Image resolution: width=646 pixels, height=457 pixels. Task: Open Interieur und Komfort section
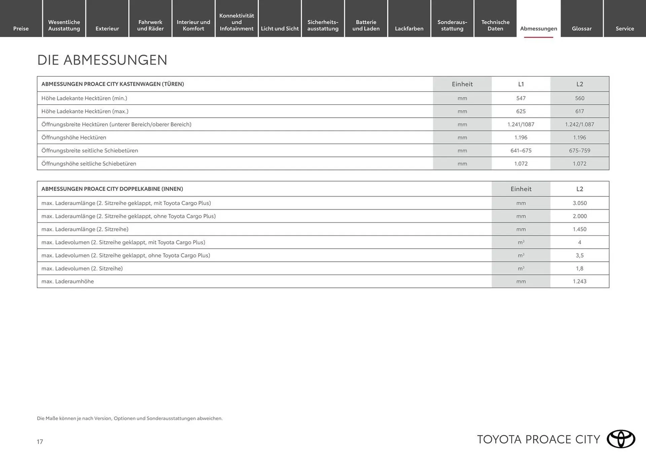point(193,25)
